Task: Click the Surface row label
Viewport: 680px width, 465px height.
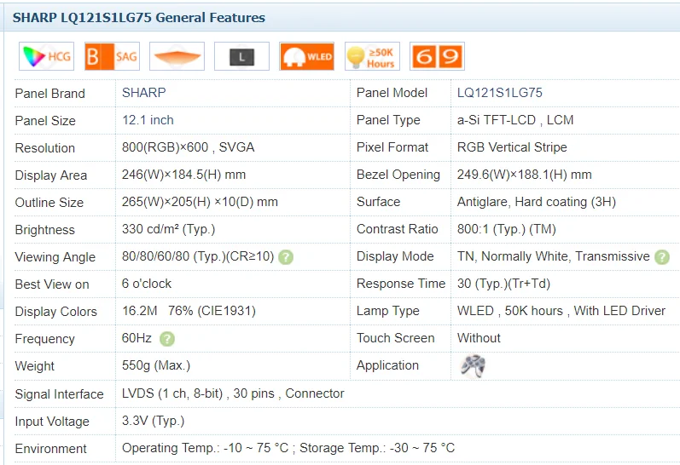Action: tap(378, 202)
